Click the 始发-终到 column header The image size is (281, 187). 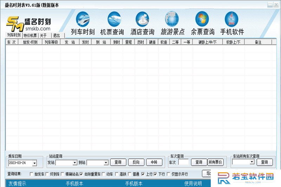click(x=30, y=42)
